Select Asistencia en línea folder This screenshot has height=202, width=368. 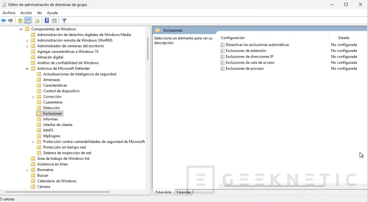52,164
